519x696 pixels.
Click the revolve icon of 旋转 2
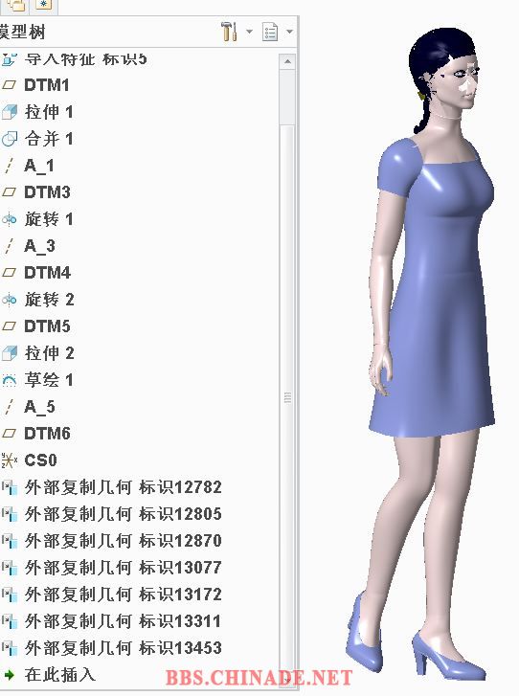click(10, 300)
